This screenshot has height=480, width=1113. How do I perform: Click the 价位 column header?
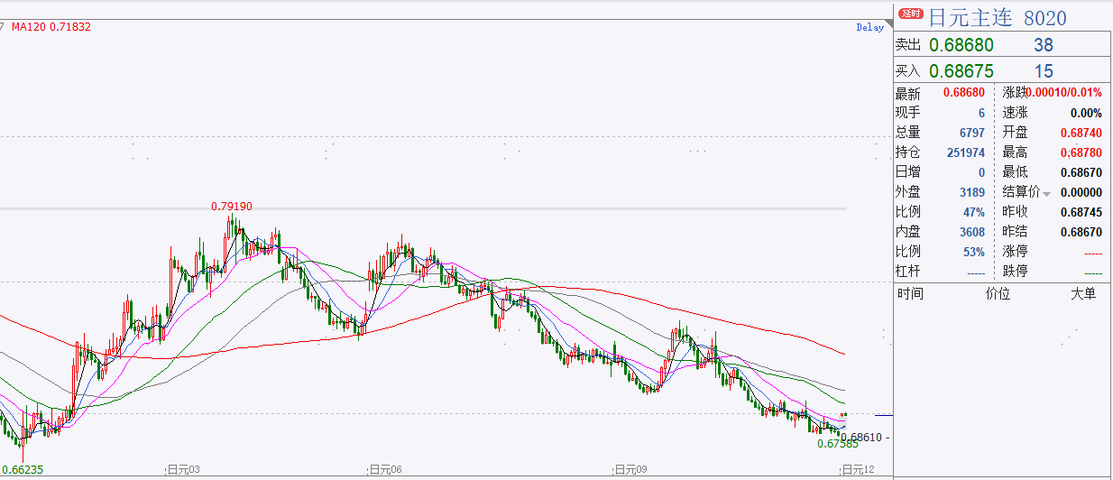[x=998, y=294]
